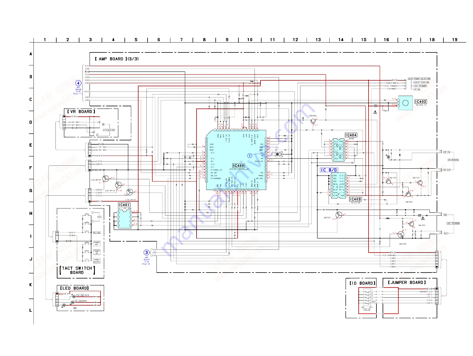Screen dimensions: 473x356
Task: Click the AUTO POWER SELECTOR label
Action: pyautogui.click(x=419, y=79)
